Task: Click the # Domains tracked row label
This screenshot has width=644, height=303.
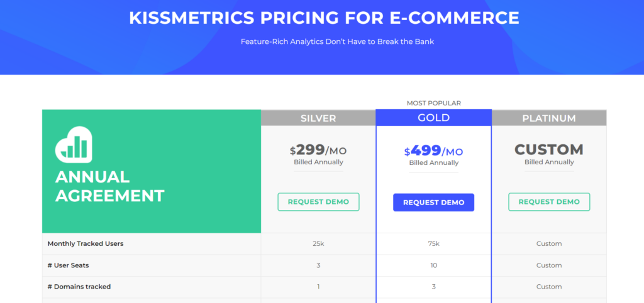Action: pos(79,287)
